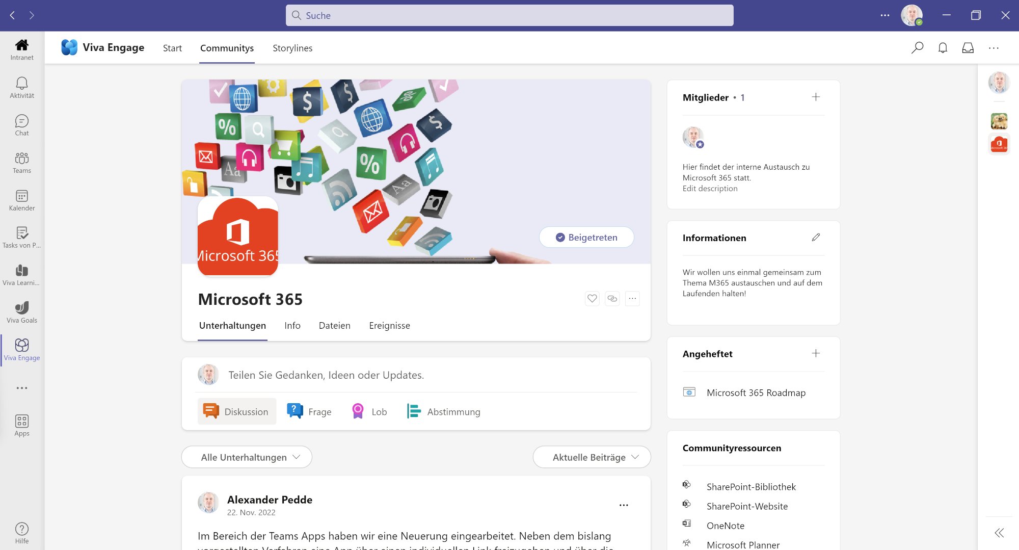The image size is (1019, 550).
Task: Open Viva Engage notifications bell
Action: pyautogui.click(x=943, y=48)
